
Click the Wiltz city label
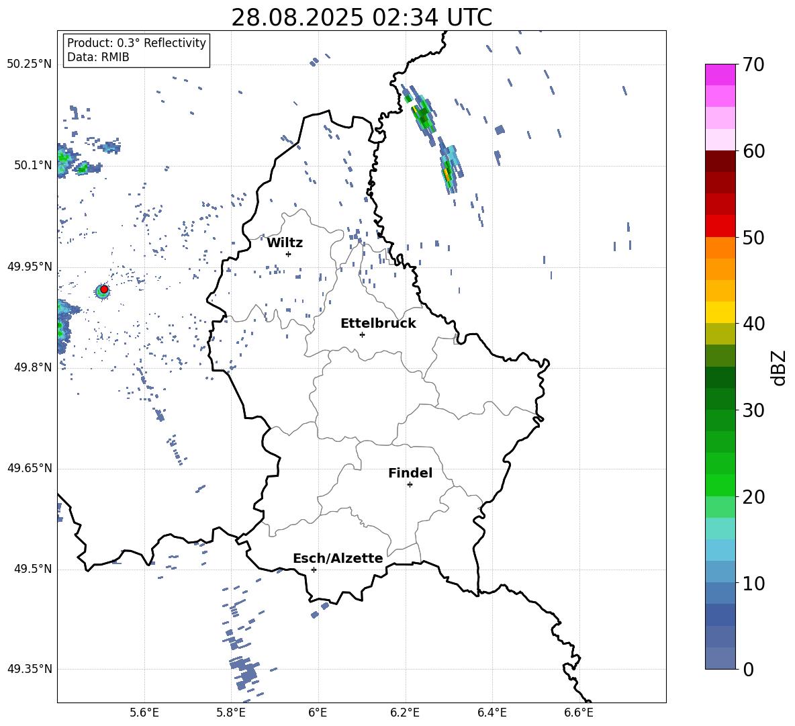pyautogui.click(x=285, y=243)
